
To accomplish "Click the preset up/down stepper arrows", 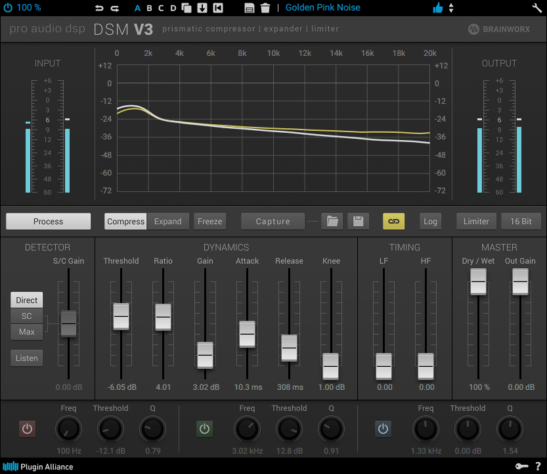I will click(x=451, y=8).
